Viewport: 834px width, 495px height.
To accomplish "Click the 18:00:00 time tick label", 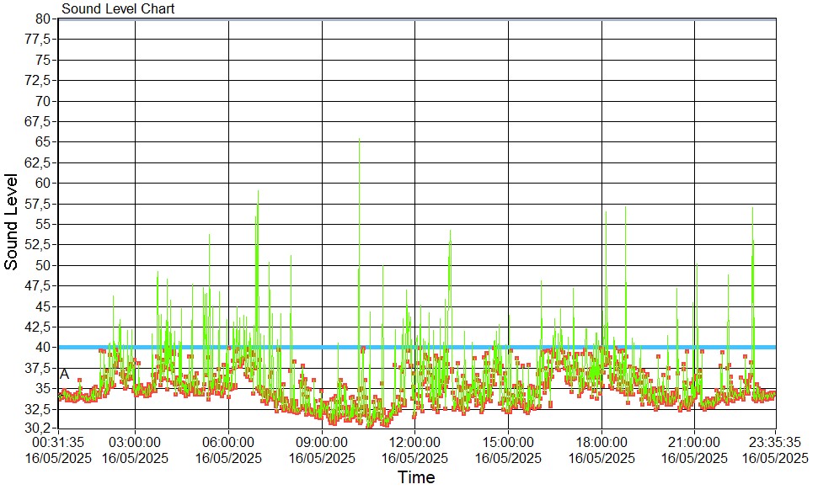I will [x=601, y=442].
